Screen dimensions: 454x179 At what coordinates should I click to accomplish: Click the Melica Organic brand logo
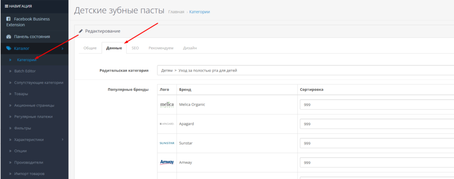167,104
